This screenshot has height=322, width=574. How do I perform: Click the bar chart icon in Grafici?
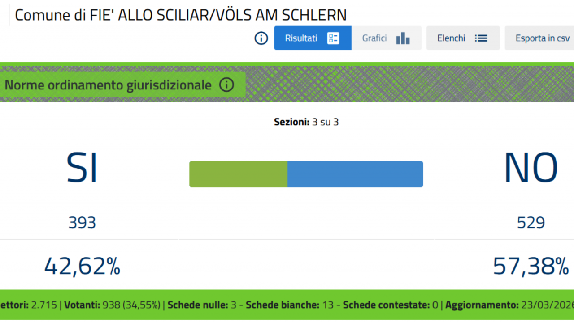(x=403, y=38)
